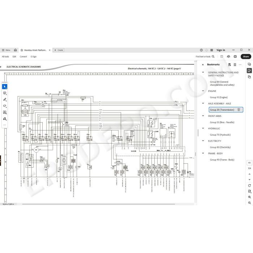Go to previous page with up arrow

249,174
